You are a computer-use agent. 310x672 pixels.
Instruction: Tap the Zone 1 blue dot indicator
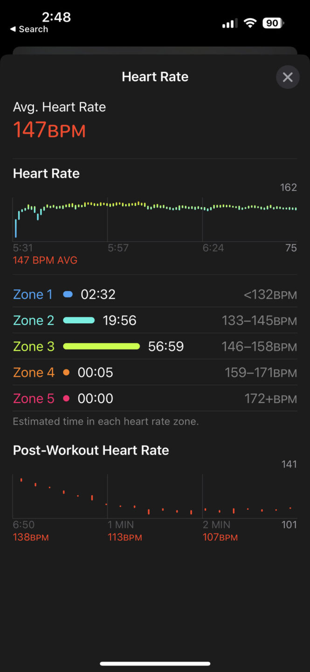pos(68,294)
